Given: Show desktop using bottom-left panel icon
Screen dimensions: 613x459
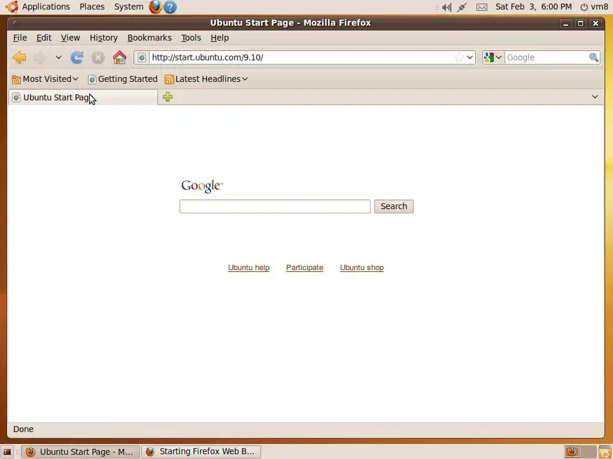Looking at the screenshot, I should tap(7, 452).
